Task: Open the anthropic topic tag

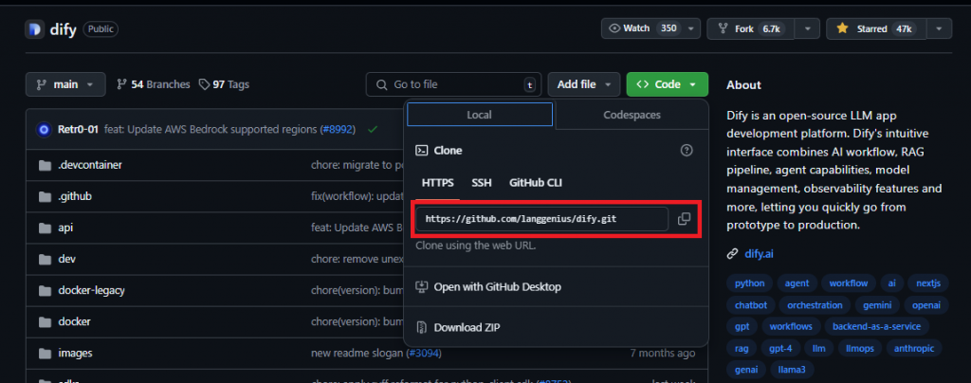Action: click(913, 348)
